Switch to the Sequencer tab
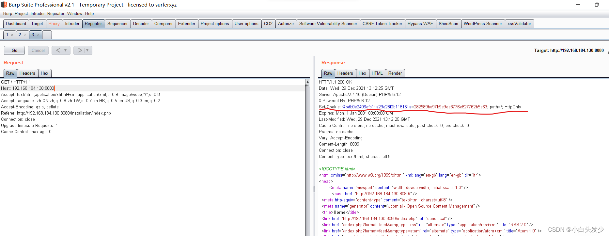 pos(117,24)
